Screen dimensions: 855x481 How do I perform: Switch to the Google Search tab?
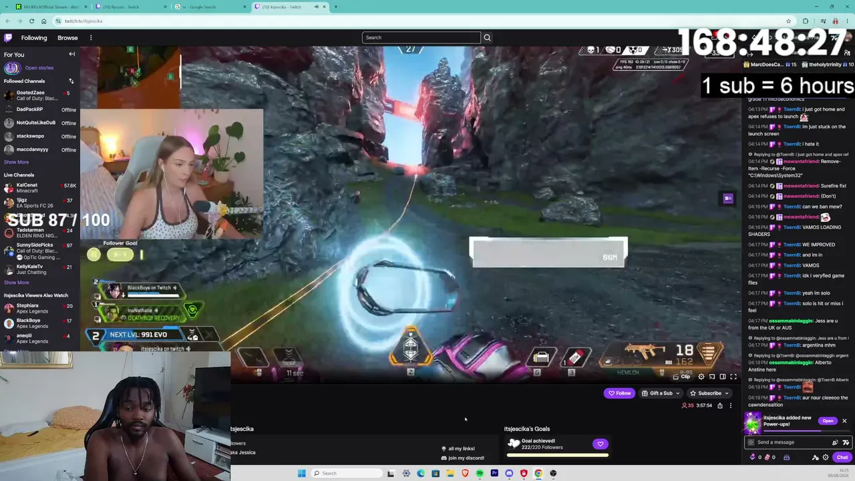210,7
